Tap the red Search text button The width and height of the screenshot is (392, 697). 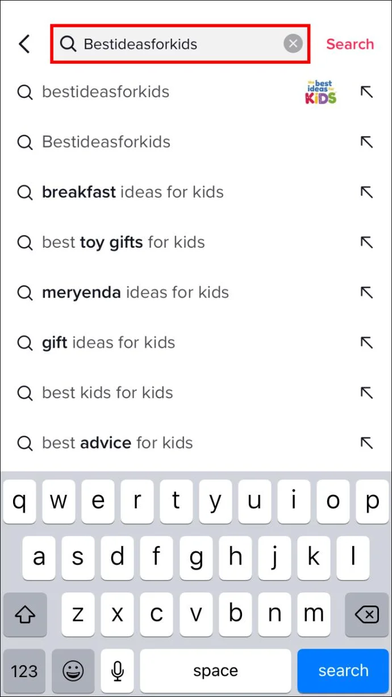[x=350, y=44]
